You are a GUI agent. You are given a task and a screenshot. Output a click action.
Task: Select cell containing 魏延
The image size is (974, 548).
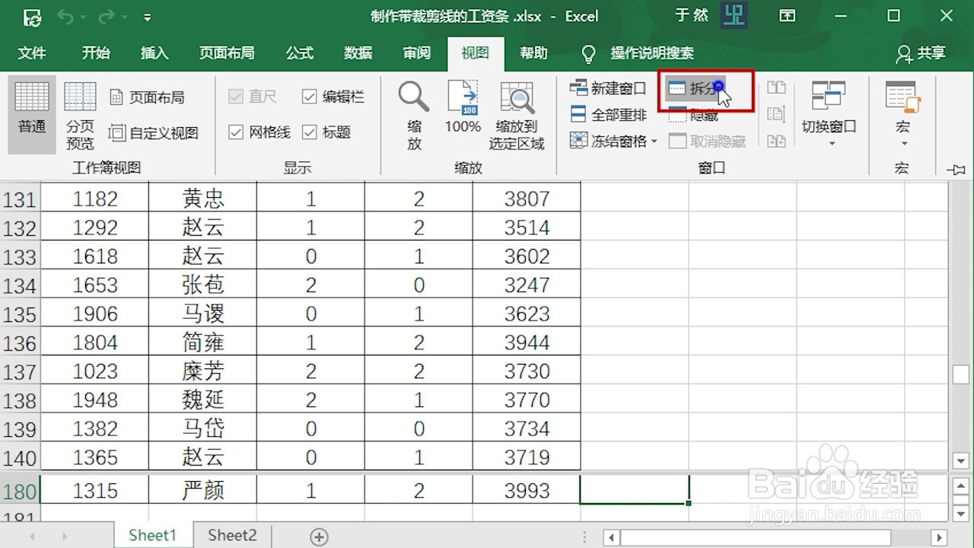pyautogui.click(x=203, y=400)
